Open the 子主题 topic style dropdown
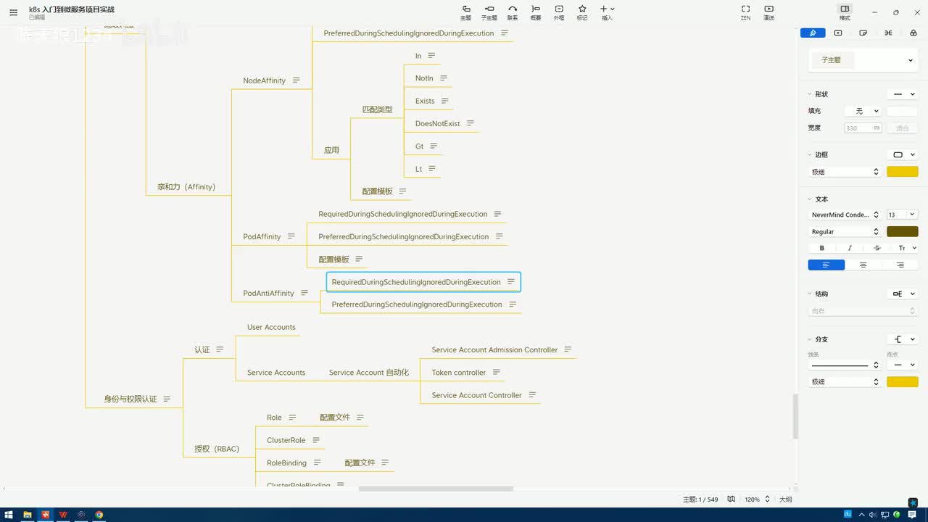This screenshot has width=928, height=522. click(x=863, y=60)
